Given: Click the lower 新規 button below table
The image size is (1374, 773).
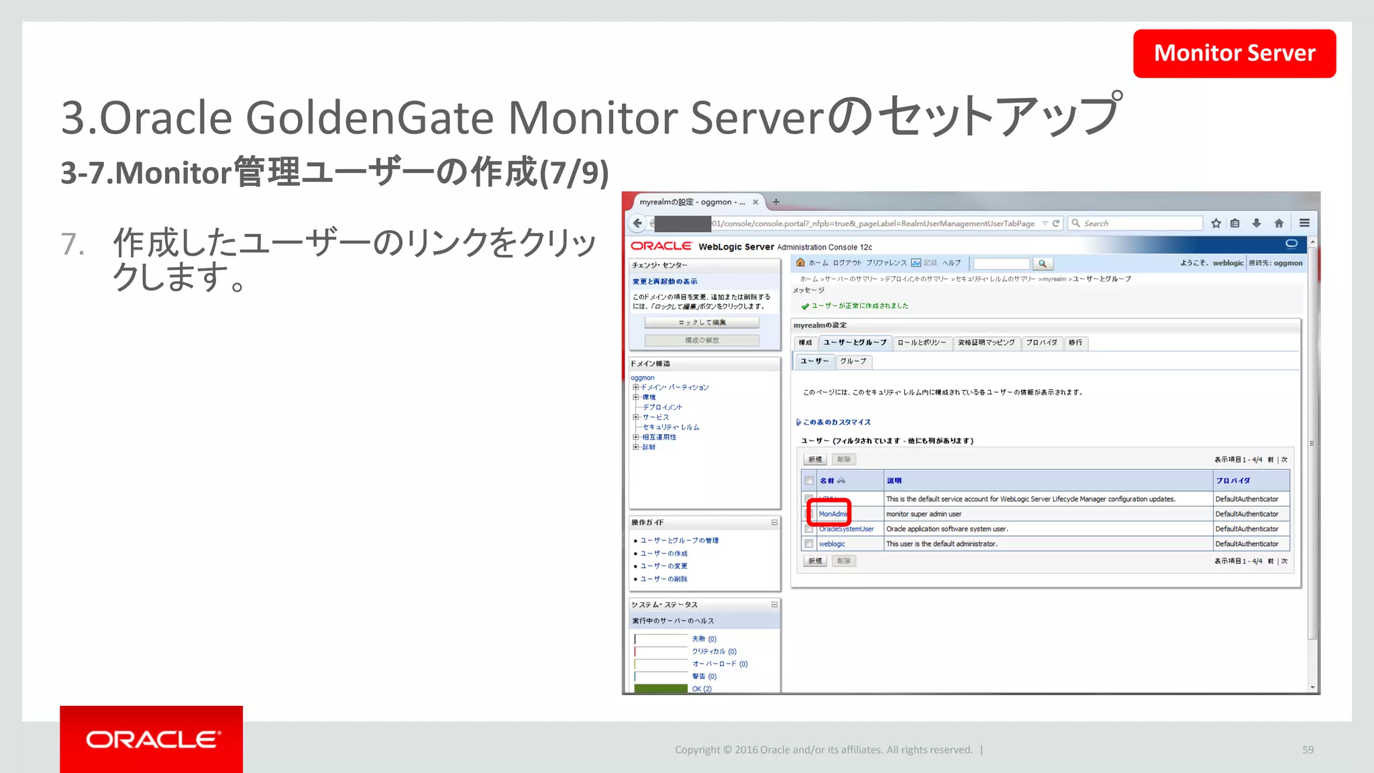Looking at the screenshot, I should coord(815,561).
